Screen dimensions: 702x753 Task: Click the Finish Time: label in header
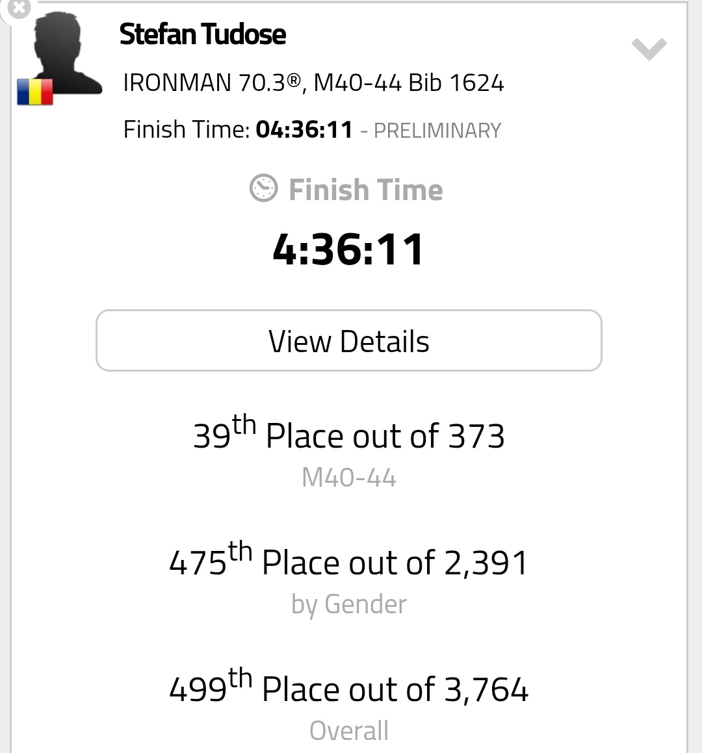point(187,130)
